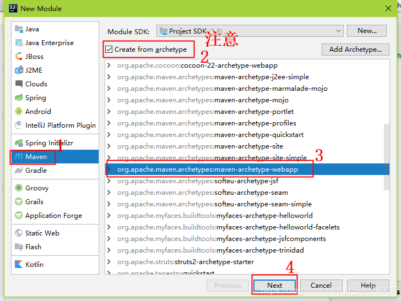Open the Module SDK dropdown
Screen dimensions: 401x301
250,31
